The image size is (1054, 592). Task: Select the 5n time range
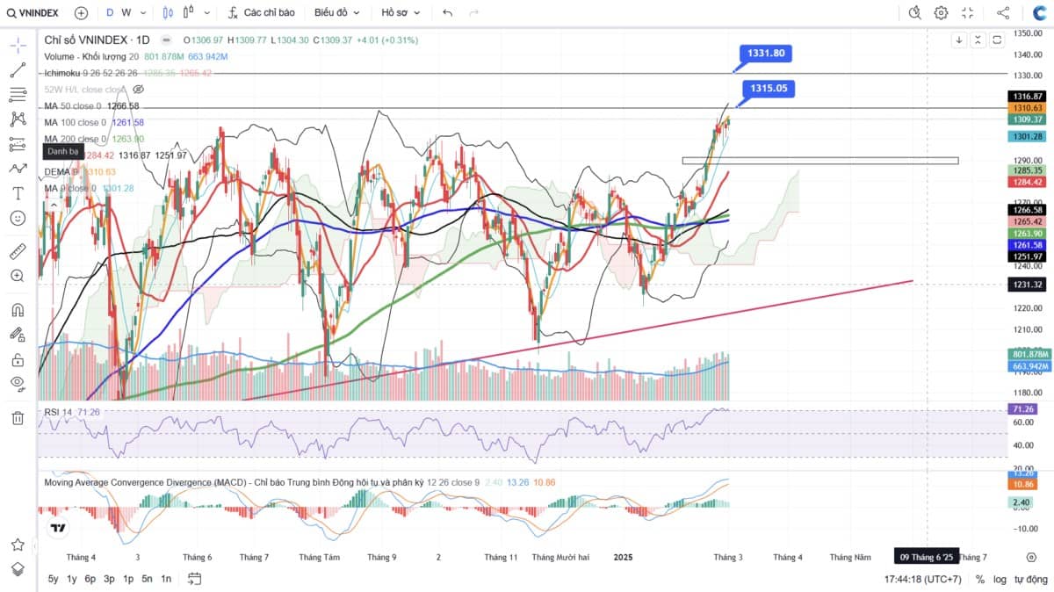tap(147, 579)
